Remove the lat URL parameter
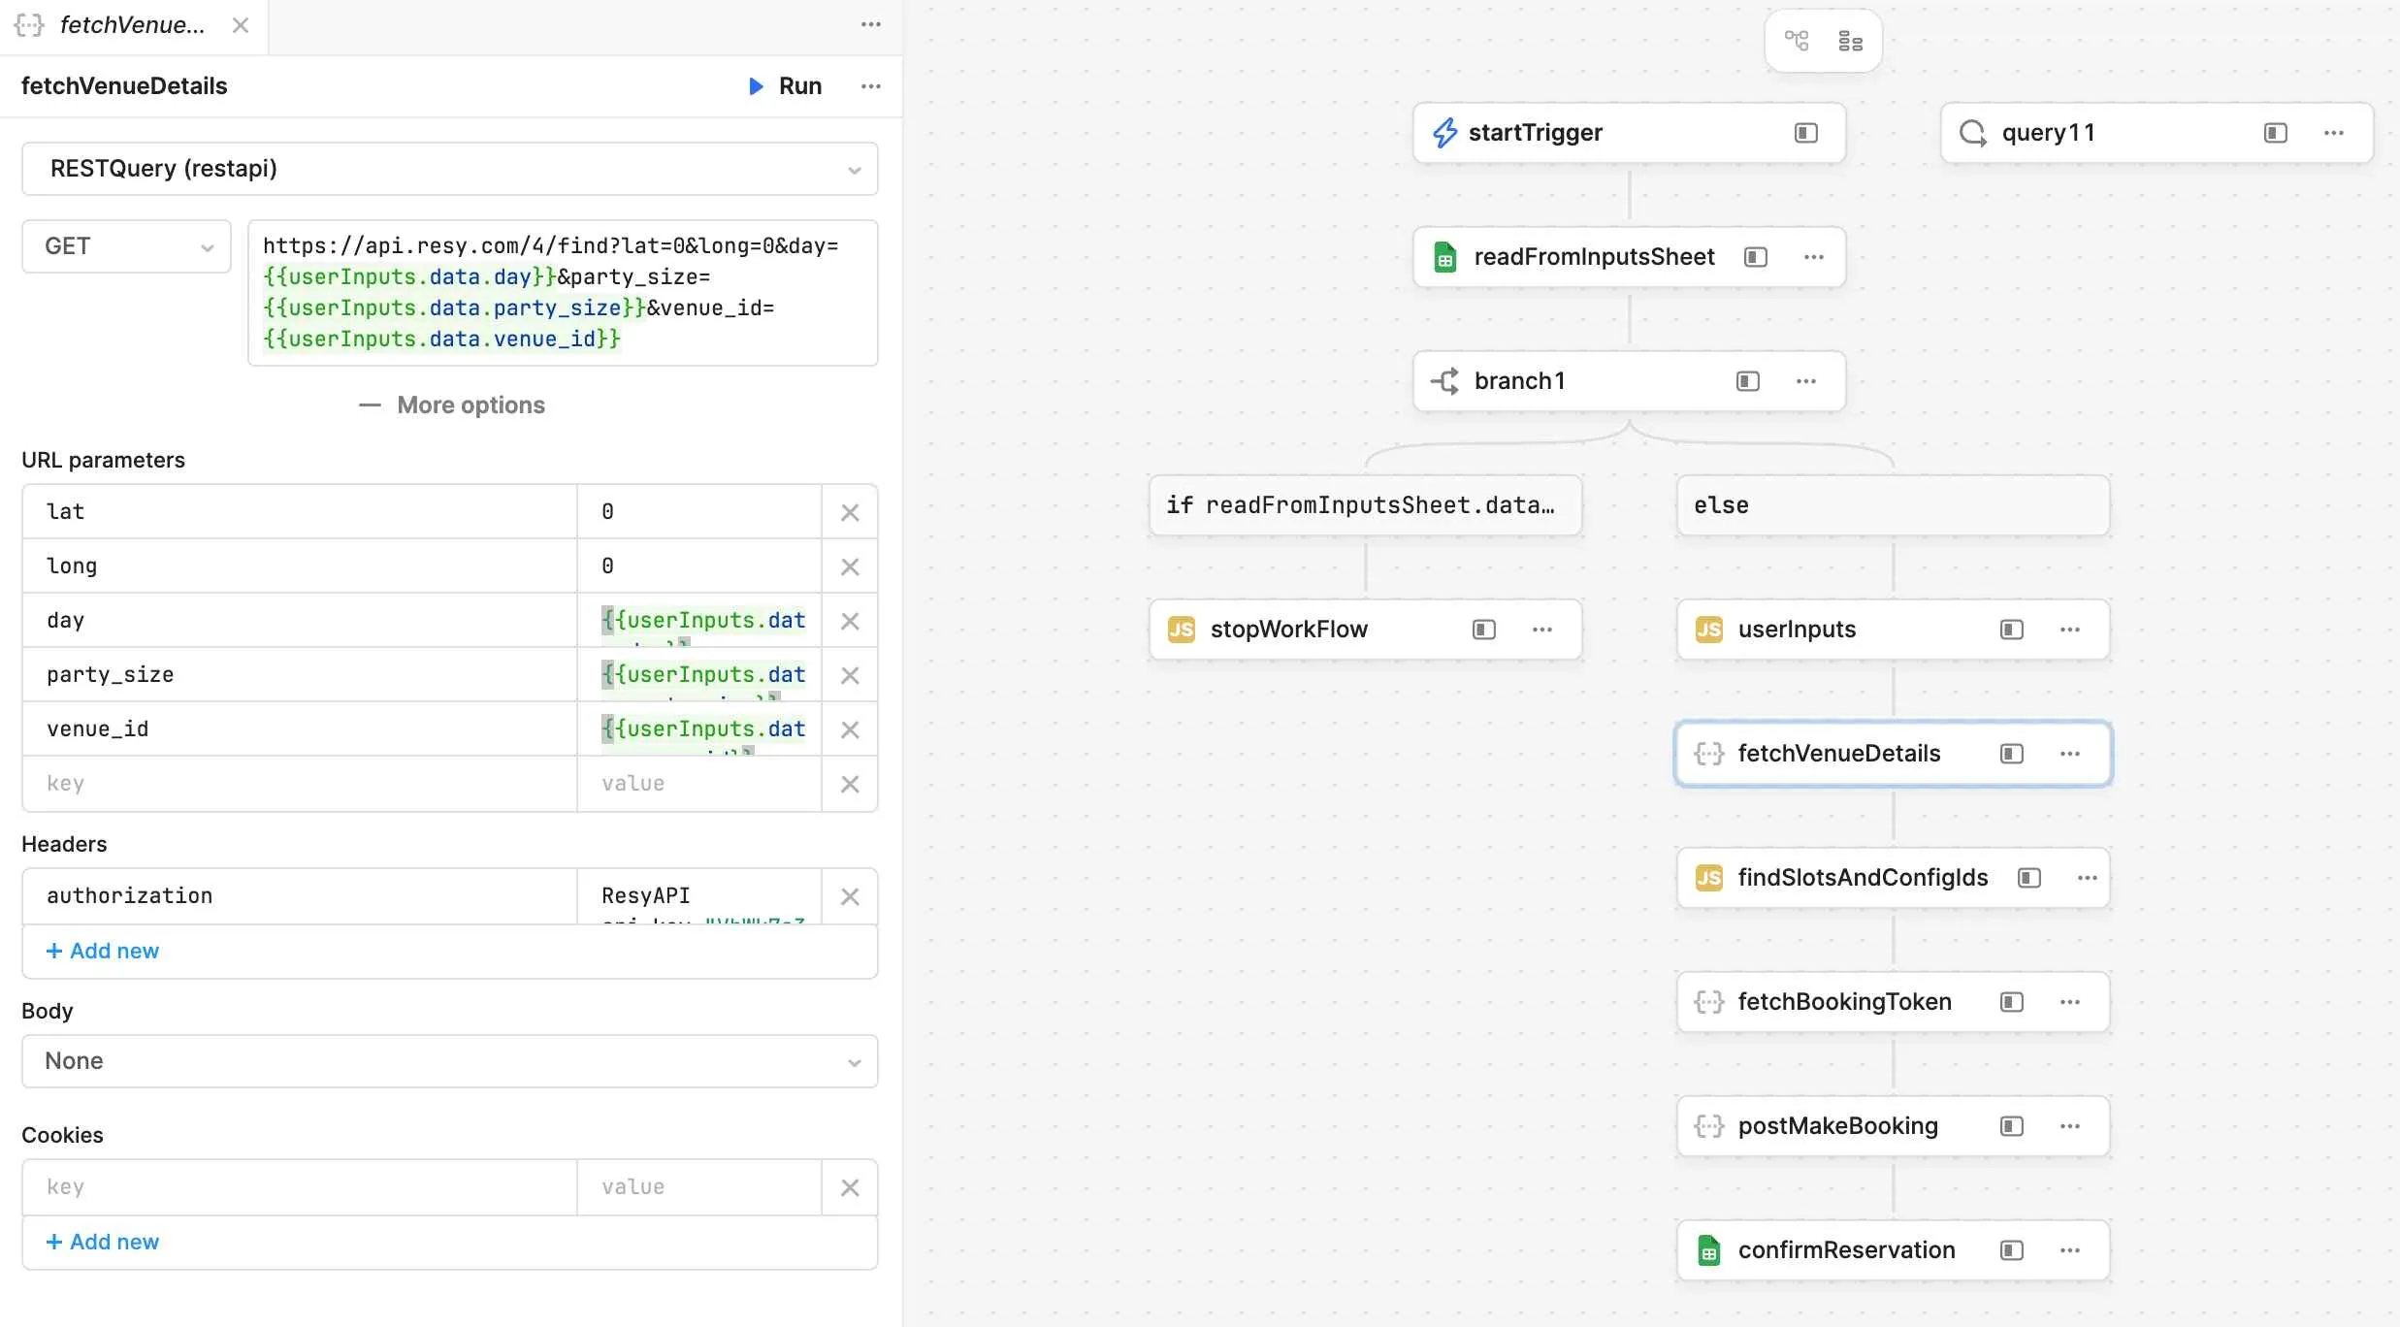The height and width of the screenshot is (1327, 2400). (x=850, y=512)
